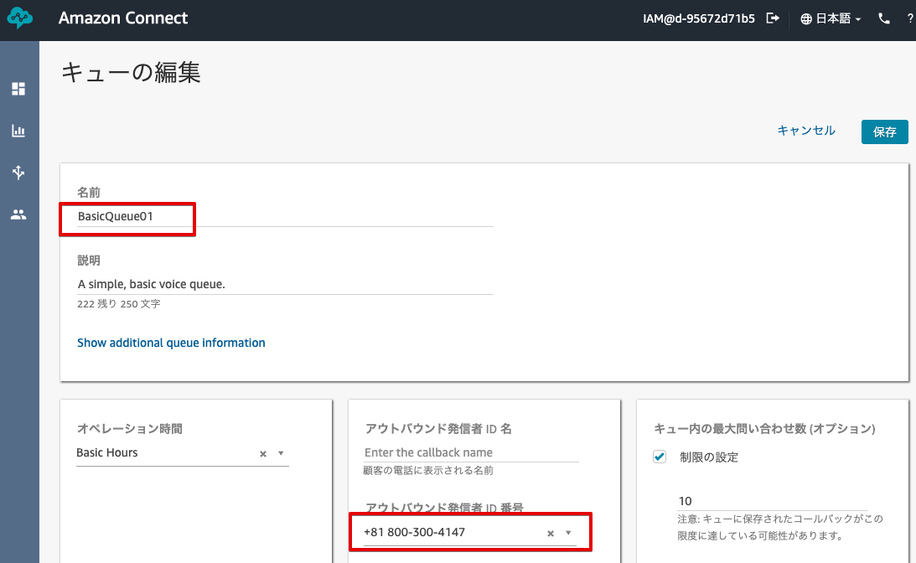This screenshot has height=563, width=916.
Task: Click the Amazon Connect logo
Action: (x=18, y=16)
